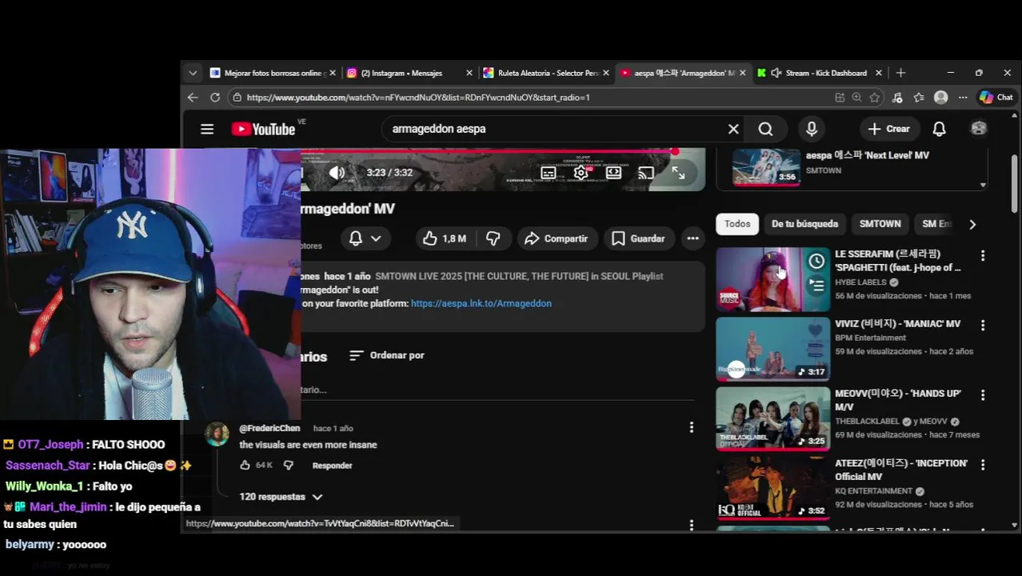1022x576 pixels.
Task: Open Copilot Chat button
Action: click(x=996, y=98)
